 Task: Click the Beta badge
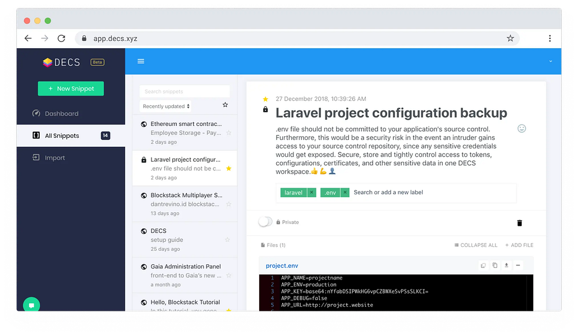(x=97, y=62)
